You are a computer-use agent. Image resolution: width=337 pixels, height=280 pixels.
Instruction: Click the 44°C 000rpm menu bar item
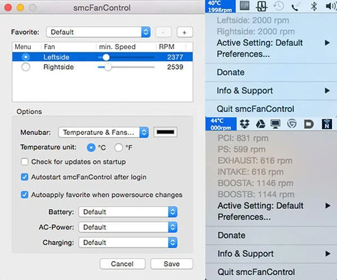tap(221, 124)
